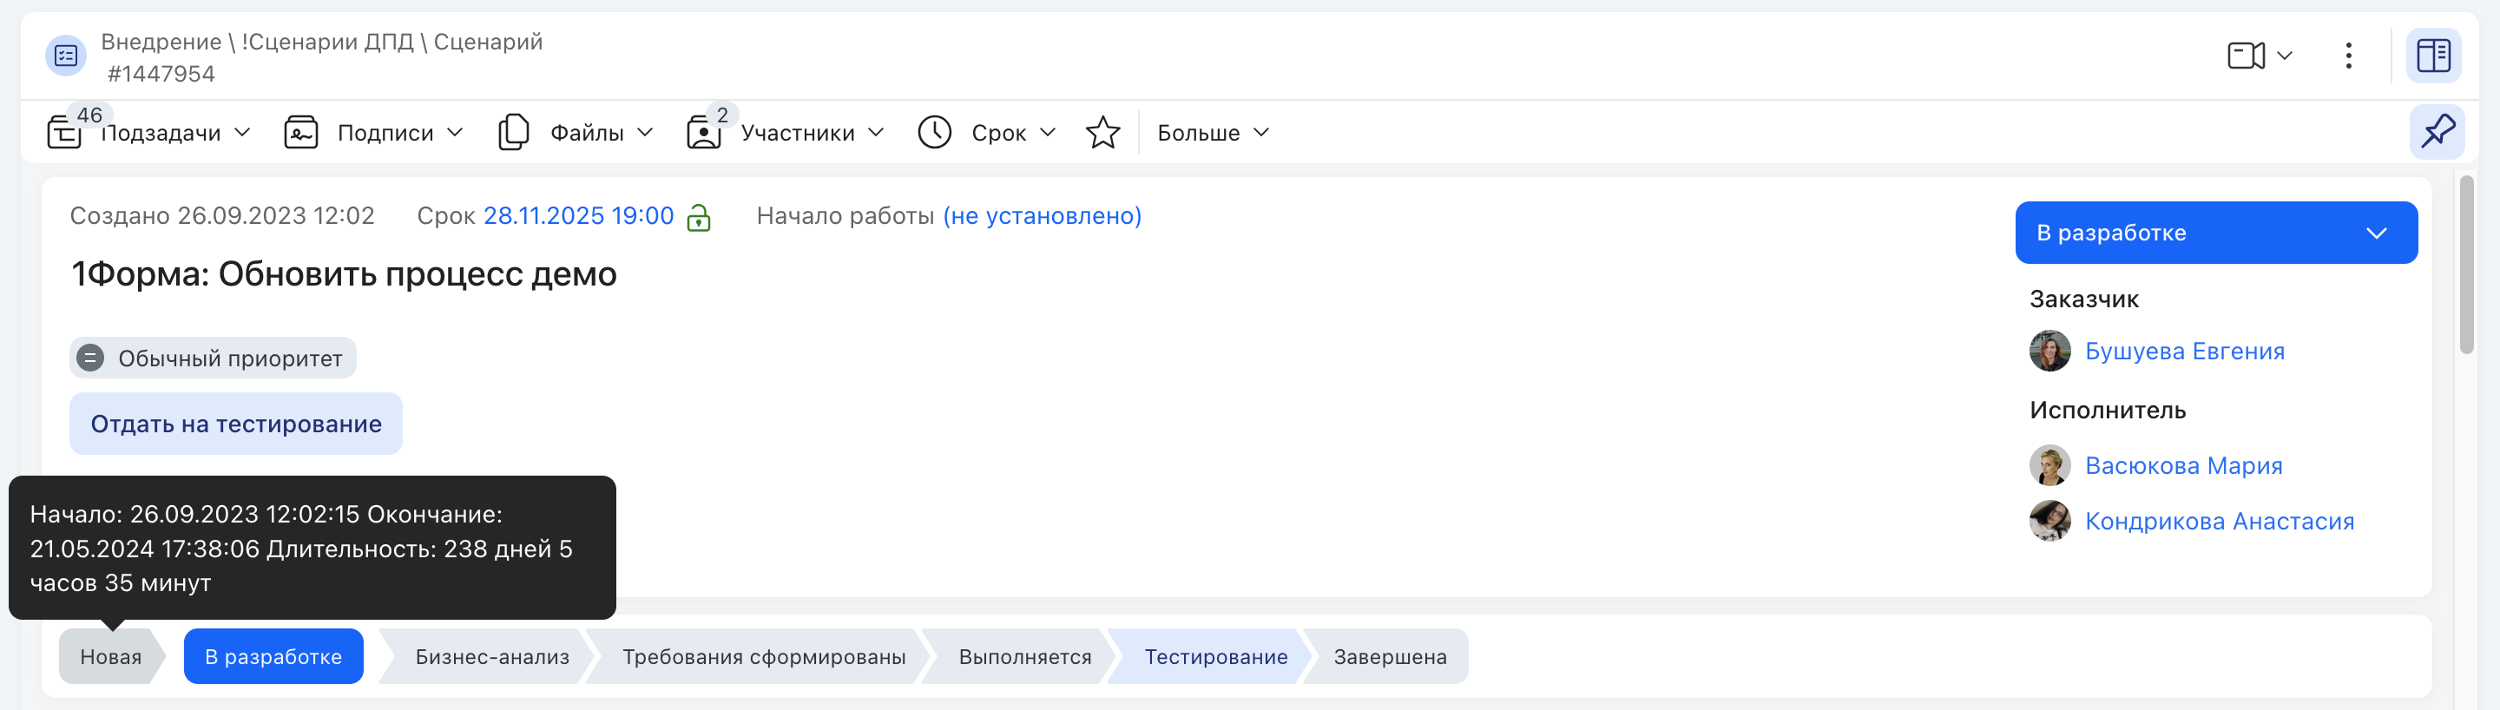Open the three-dot more options menu
The image size is (2500, 710).
coord(2347,56)
